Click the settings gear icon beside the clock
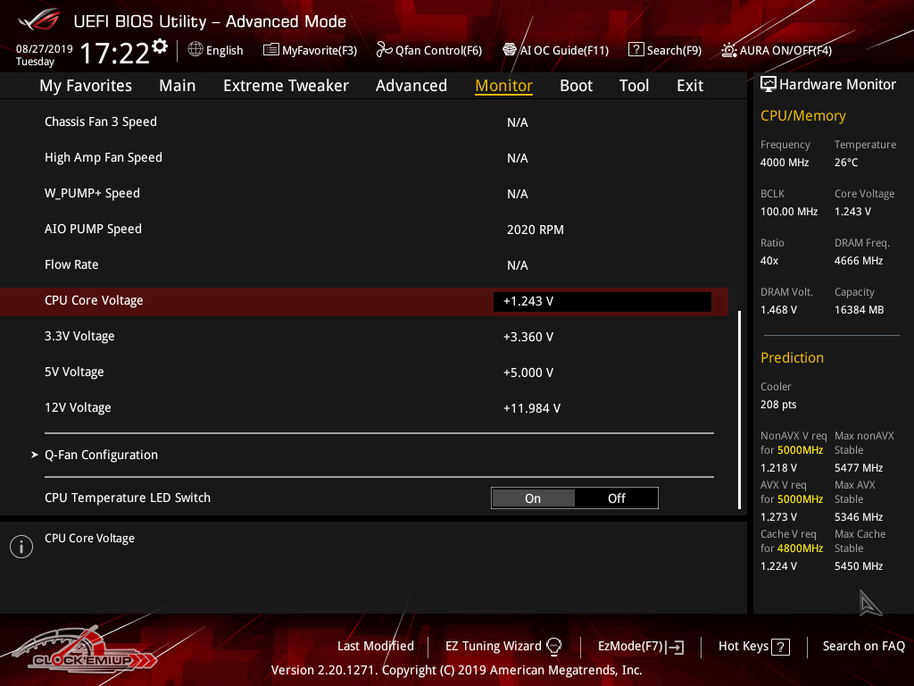This screenshot has width=914, height=686. [160, 46]
